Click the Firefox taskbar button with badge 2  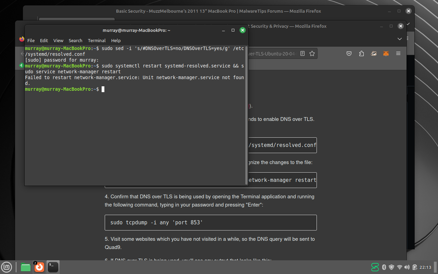pyautogui.click(x=39, y=267)
